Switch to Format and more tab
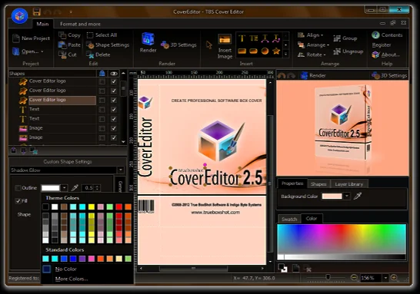Viewport: 420px width, 294px height. [x=80, y=24]
